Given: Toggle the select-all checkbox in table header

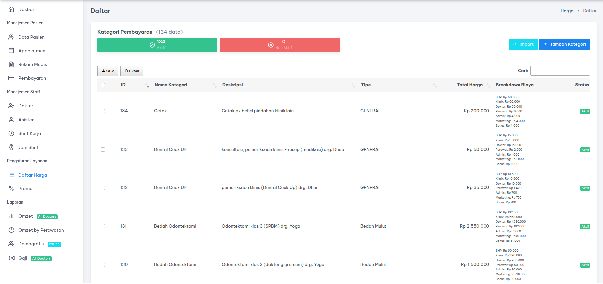Looking at the screenshot, I should click(x=103, y=85).
